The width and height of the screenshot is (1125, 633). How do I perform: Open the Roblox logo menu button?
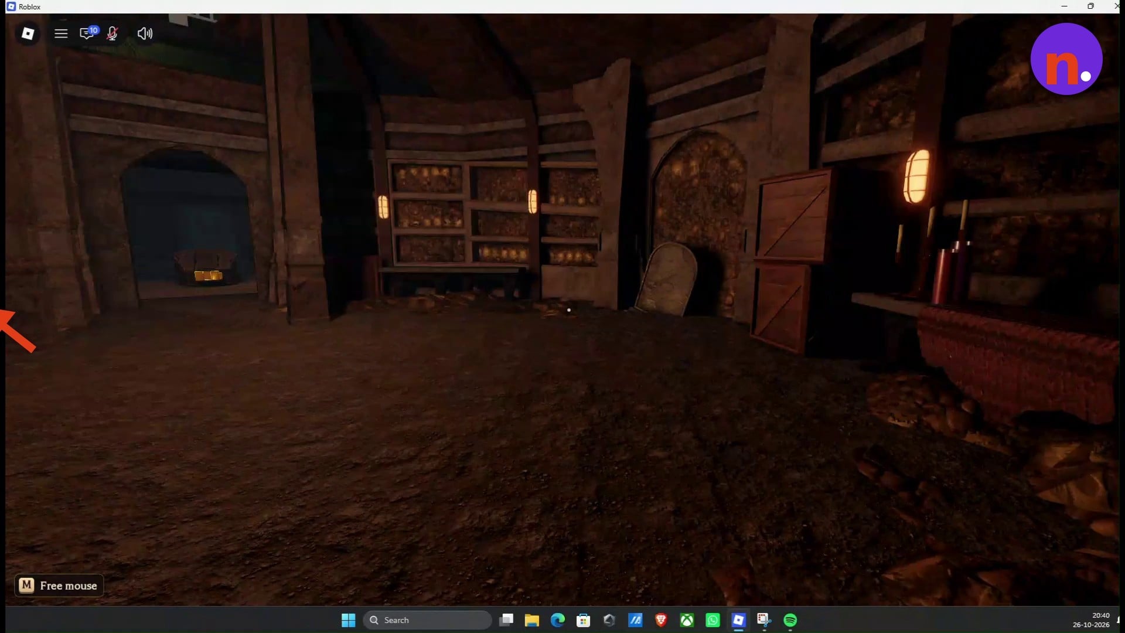pos(28,33)
